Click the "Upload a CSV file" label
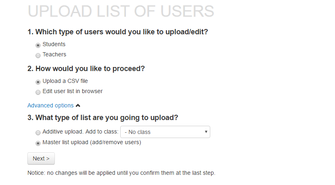This screenshot has width=335, height=185. click(65, 81)
